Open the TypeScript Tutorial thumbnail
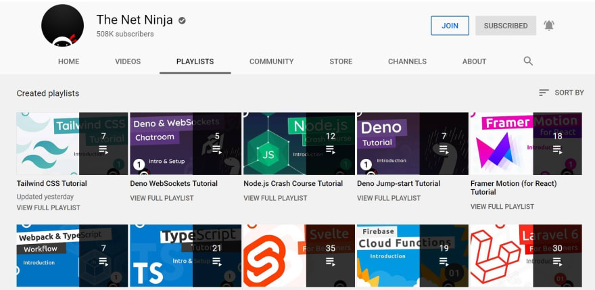The image size is (595, 290). 185,256
